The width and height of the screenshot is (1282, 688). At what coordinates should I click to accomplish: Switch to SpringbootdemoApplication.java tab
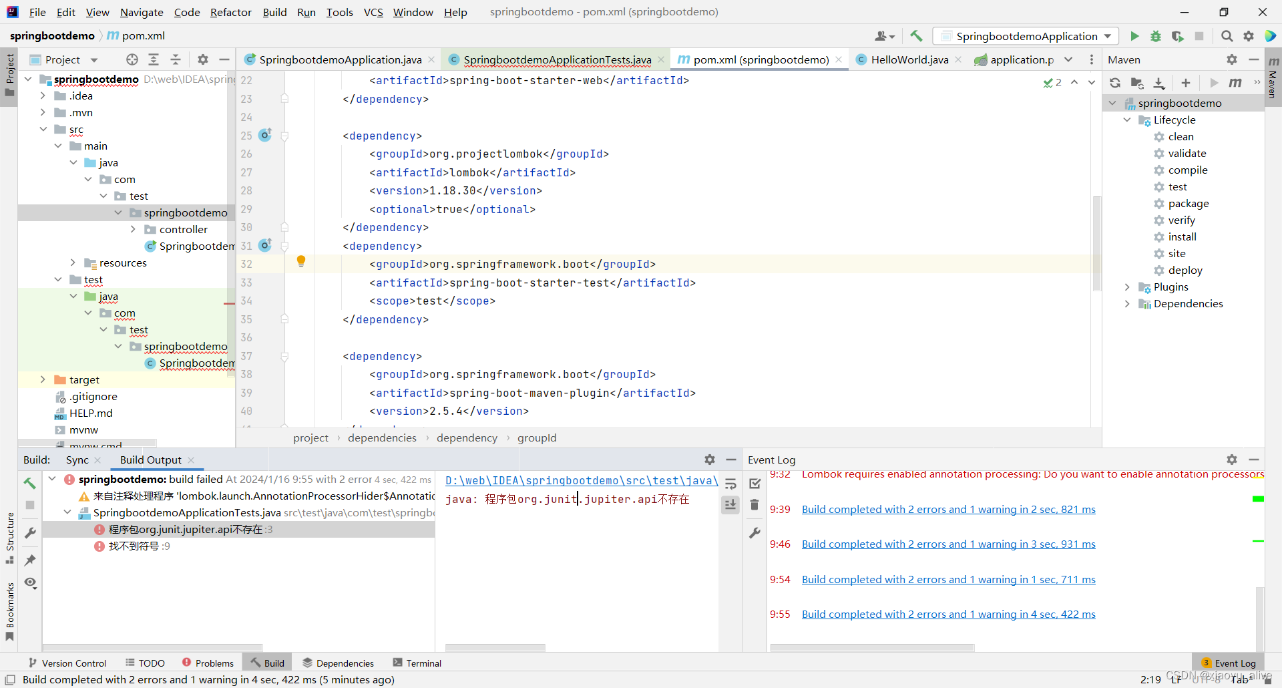coord(340,59)
